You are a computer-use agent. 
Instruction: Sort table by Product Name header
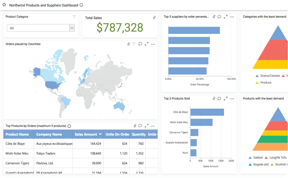(17, 134)
